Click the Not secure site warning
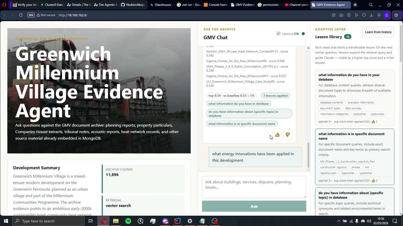Screen dimensions: 403x226 [46, 15]
